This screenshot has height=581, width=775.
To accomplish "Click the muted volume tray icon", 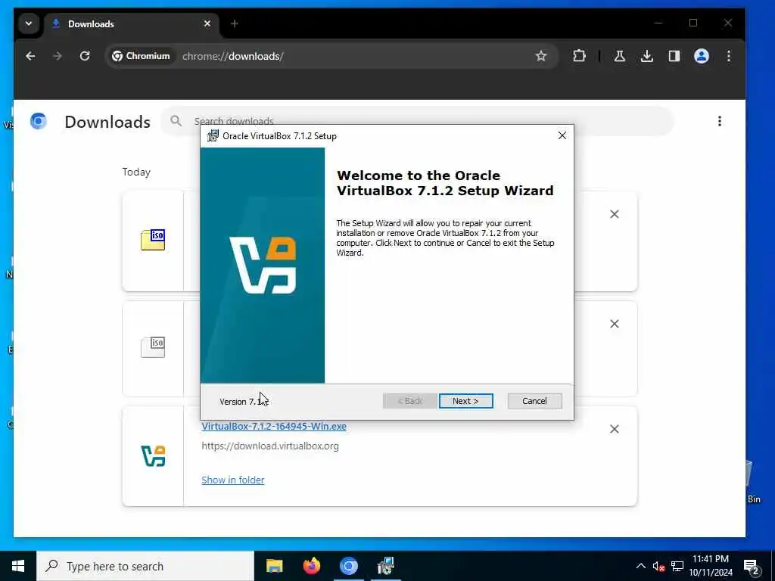I will click(658, 566).
